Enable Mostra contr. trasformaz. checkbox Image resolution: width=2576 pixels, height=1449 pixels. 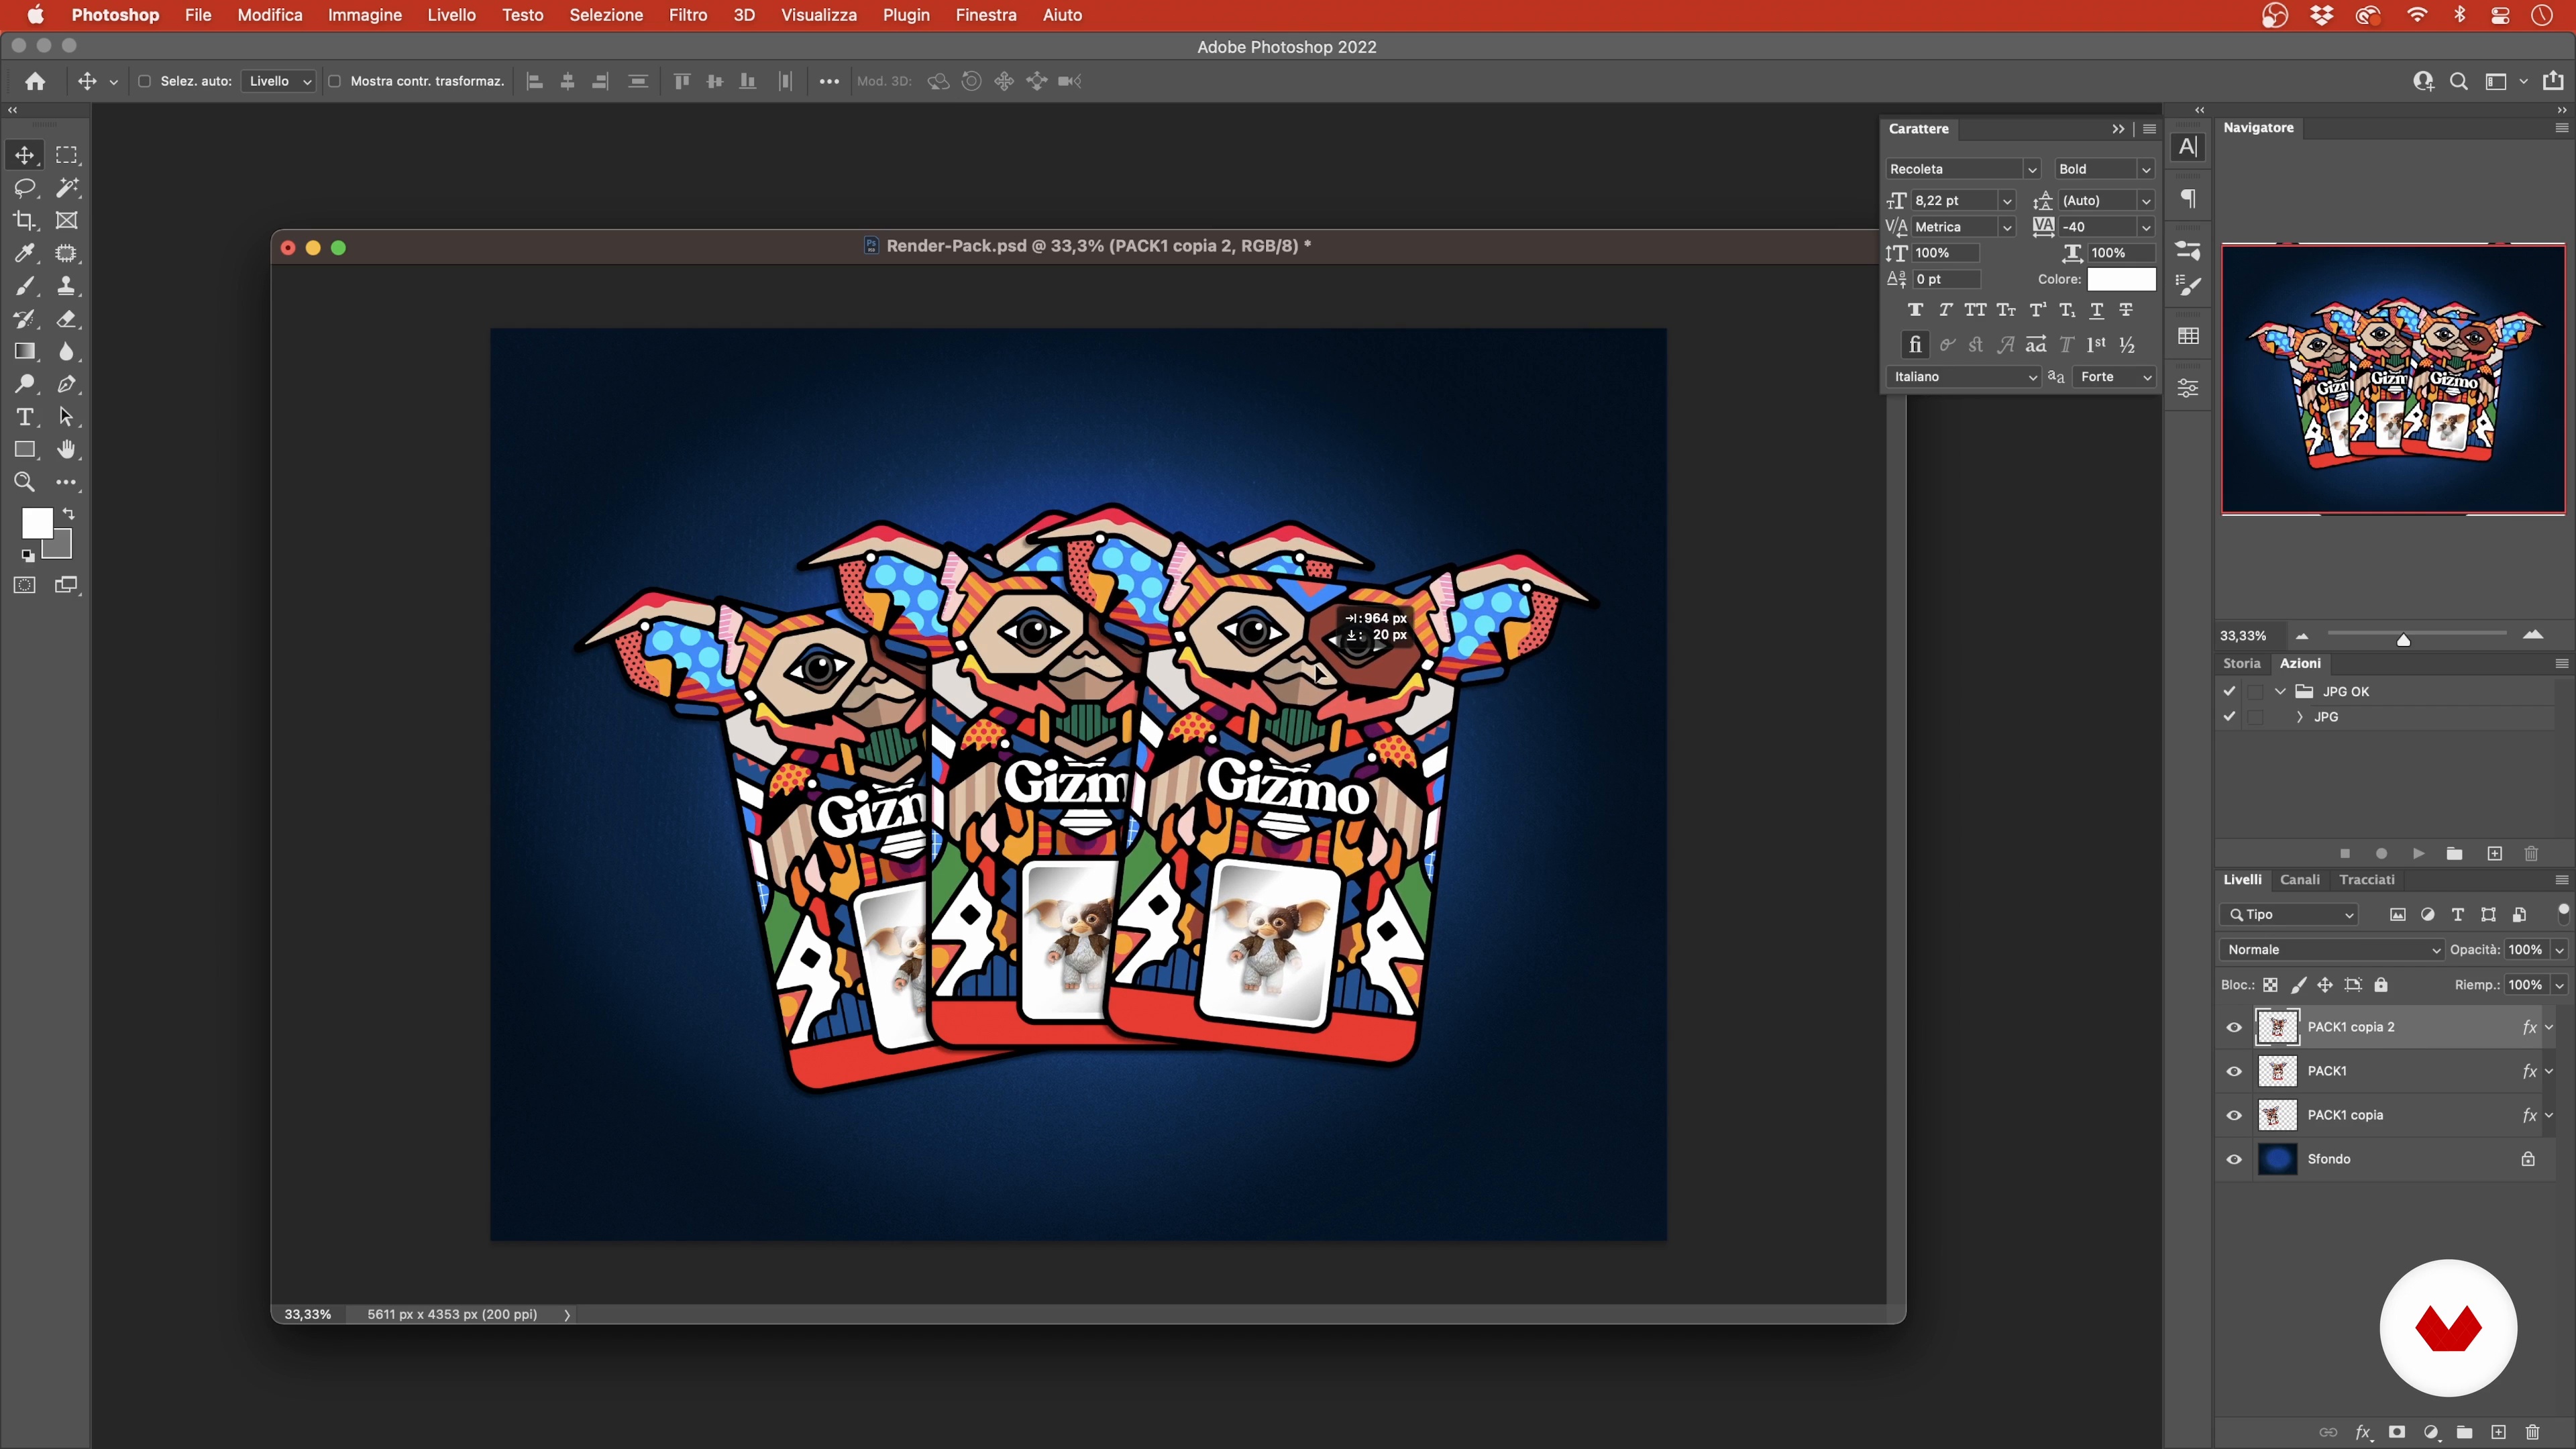(x=335, y=81)
